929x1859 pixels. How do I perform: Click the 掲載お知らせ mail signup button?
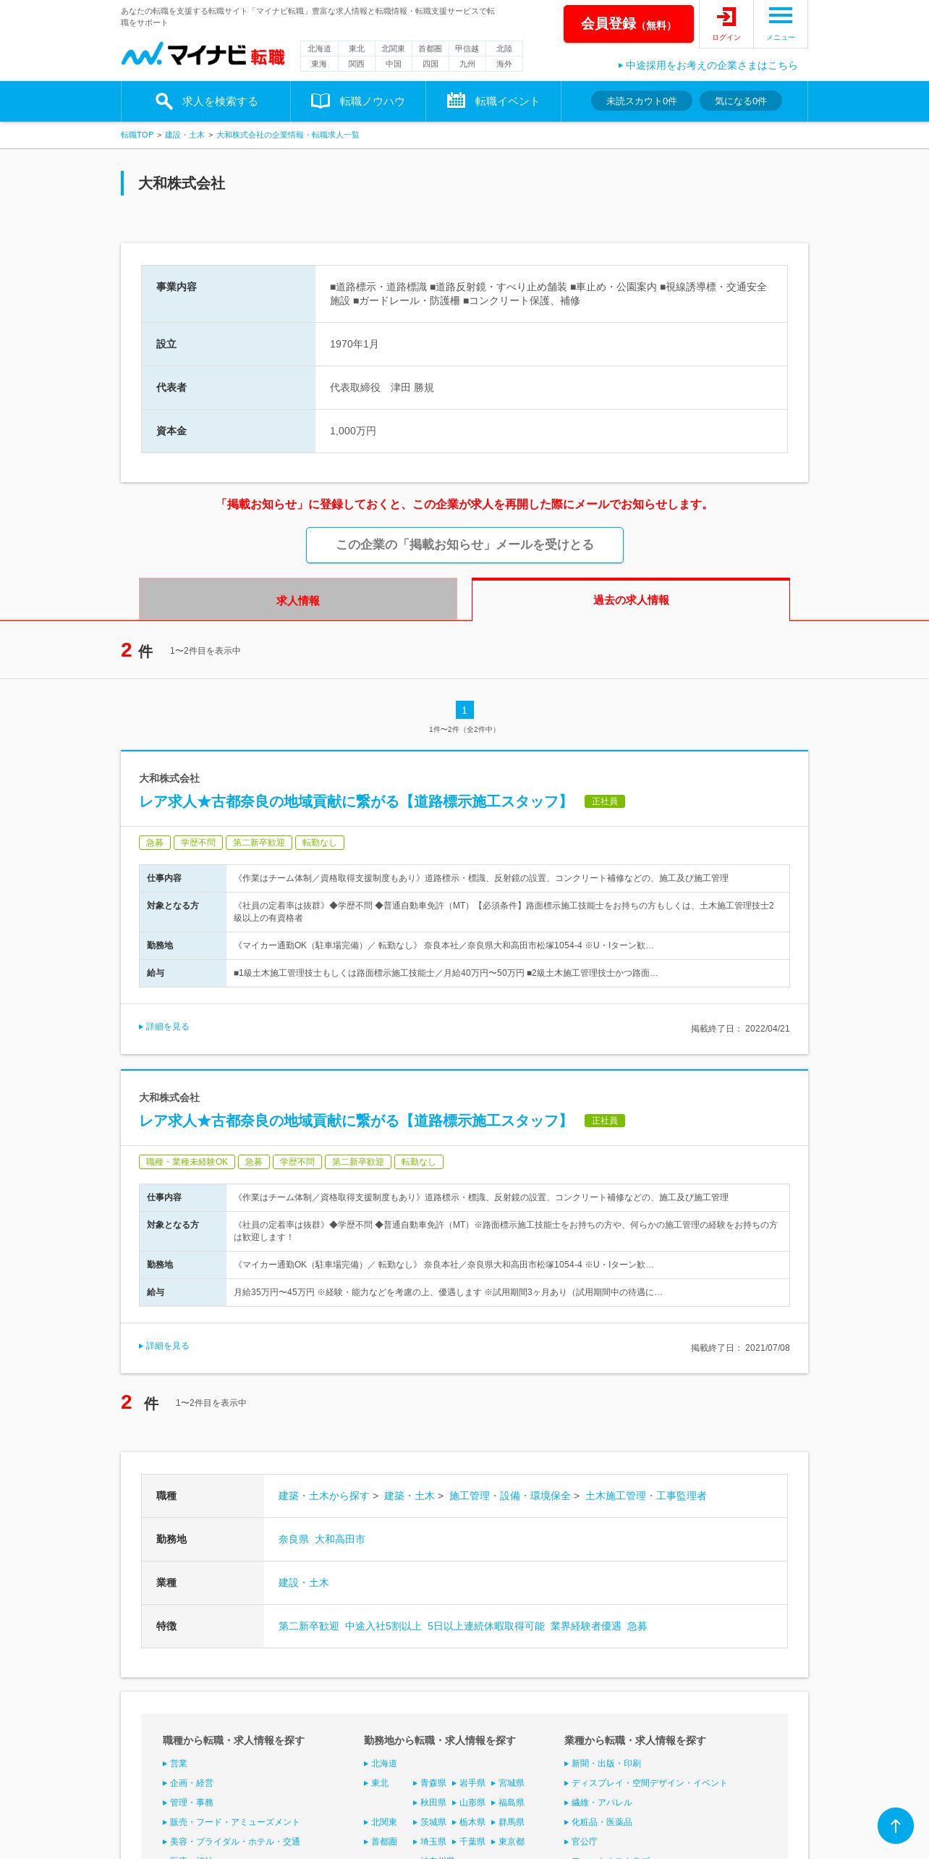pyautogui.click(x=465, y=545)
